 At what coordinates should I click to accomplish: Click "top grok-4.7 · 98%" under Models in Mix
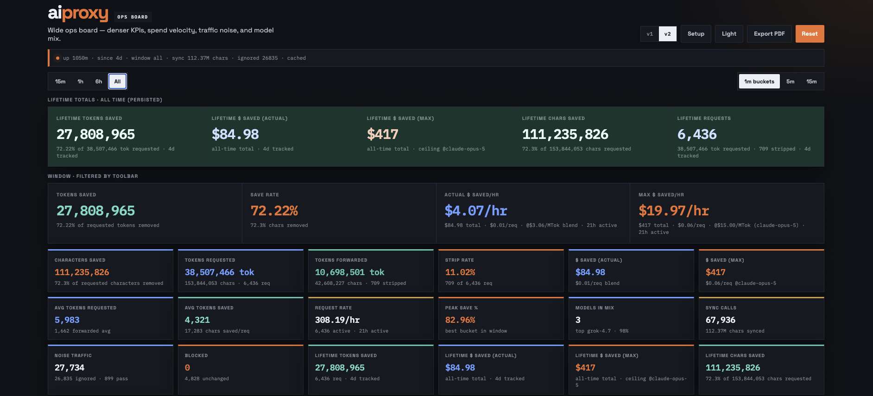(602, 331)
